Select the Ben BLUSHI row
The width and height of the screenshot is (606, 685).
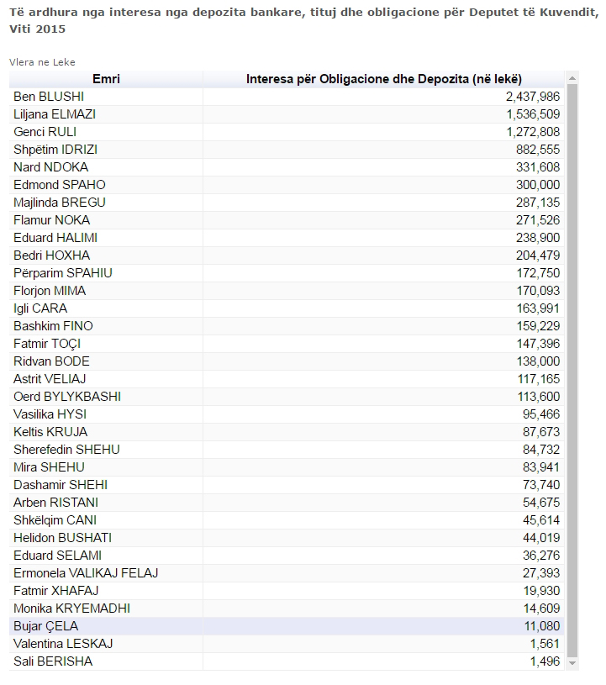click(x=101, y=97)
